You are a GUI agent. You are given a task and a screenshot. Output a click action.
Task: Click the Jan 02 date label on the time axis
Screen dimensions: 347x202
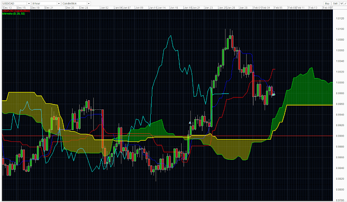pyautogui.click(x=105, y=8)
